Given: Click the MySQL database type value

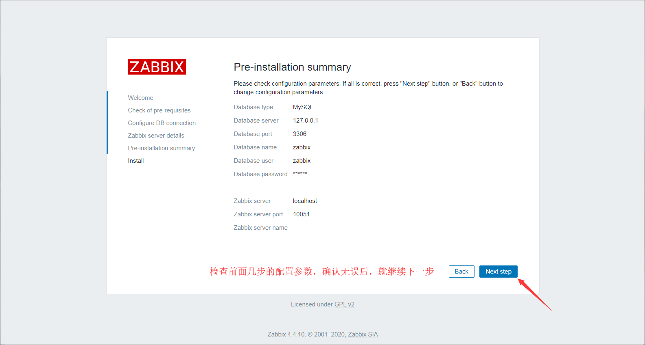Looking at the screenshot, I should point(303,107).
